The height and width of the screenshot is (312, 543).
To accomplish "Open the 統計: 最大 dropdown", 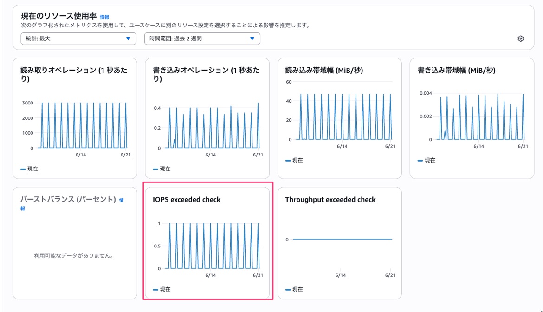I will (x=78, y=39).
